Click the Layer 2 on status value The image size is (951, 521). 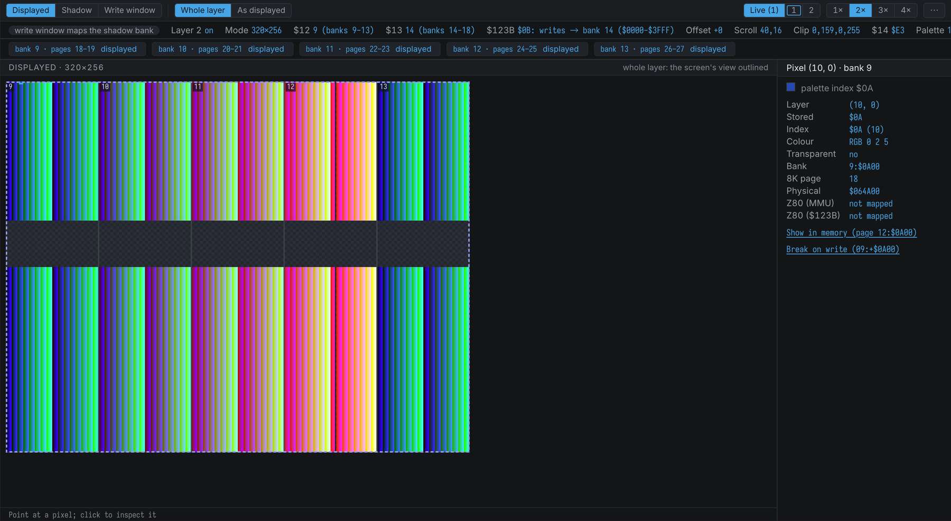point(192,31)
